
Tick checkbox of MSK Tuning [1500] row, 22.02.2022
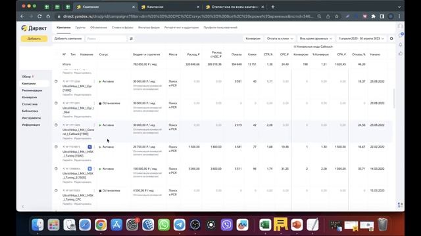[x=56, y=147]
